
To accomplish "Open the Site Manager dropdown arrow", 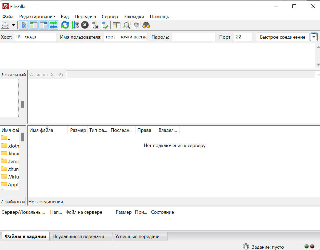I will [13, 25].
